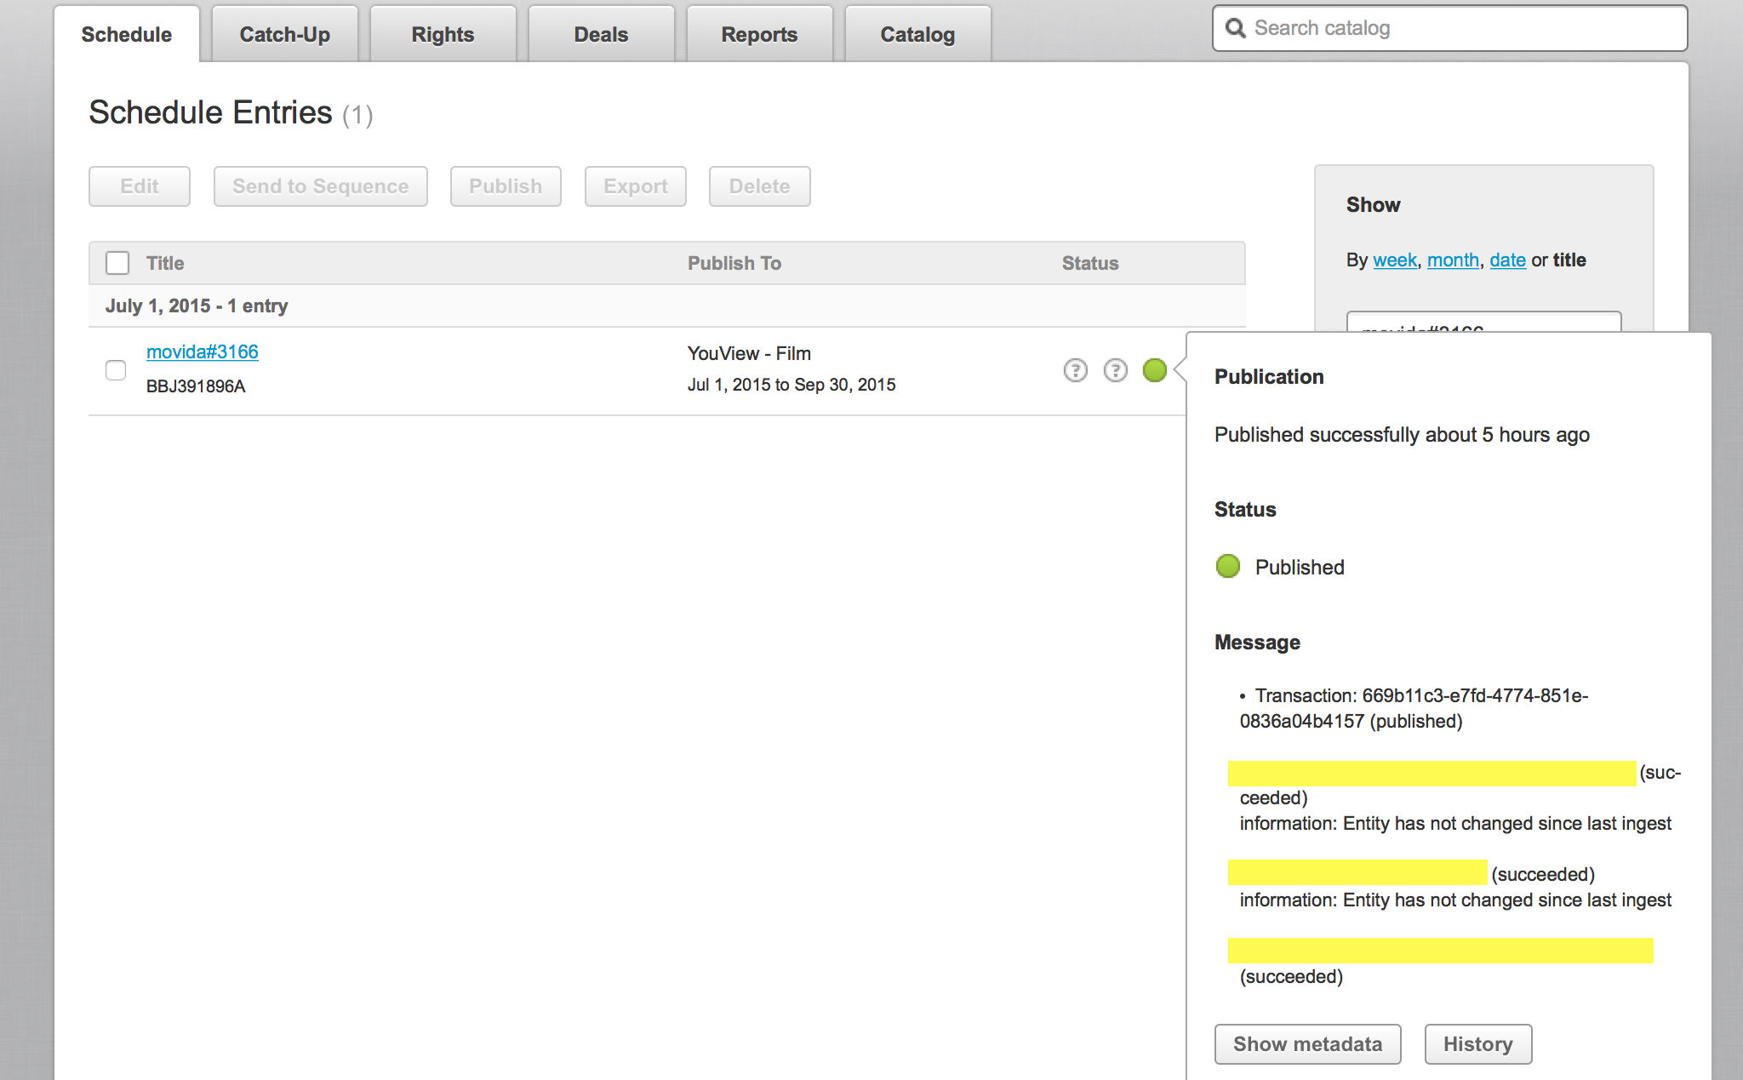Click the green Published indicator in popup
Image resolution: width=1743 pixels, height=1080 pixels.
[1228, 566]
